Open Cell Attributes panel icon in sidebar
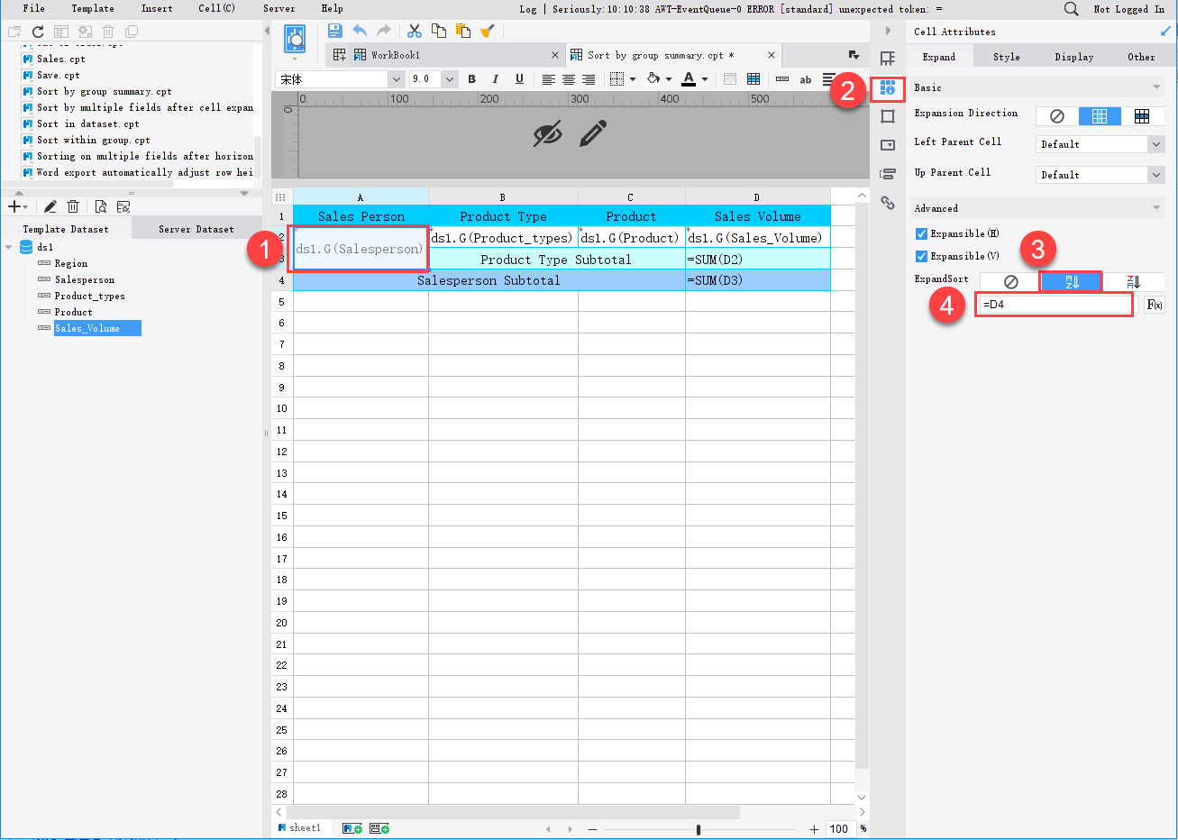1178x840 pixels. 888,88
